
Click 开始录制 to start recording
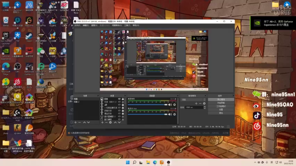click(x=221, y=103)
